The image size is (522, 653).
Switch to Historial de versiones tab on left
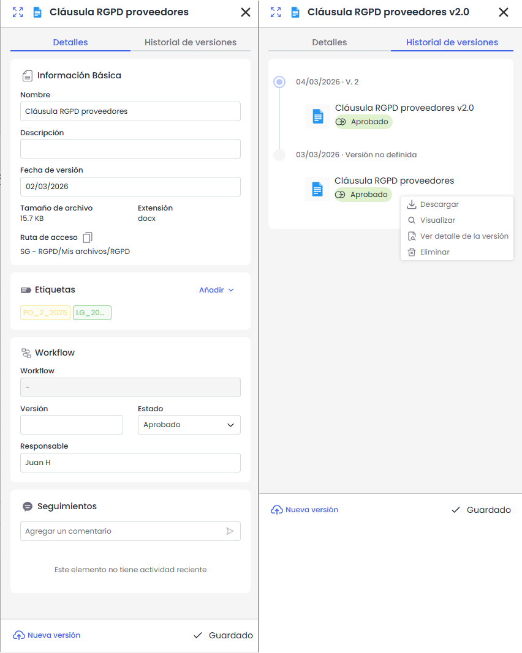pyautogui.click(x=190, y=42)
